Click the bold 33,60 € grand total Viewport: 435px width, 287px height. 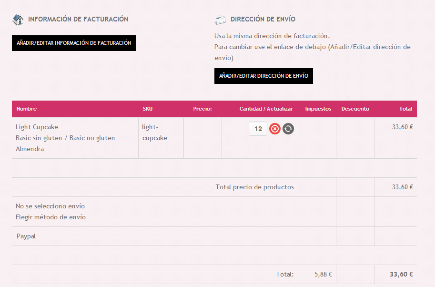pos(402,274)
